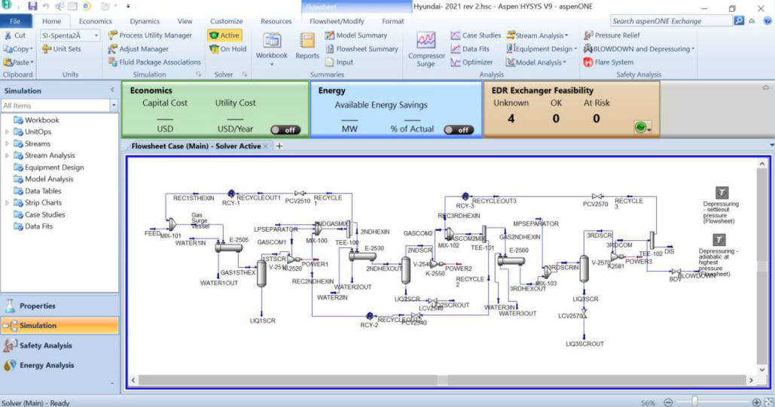This screenshot has width=775, height=407.
Task: Open the Optimizer analysis tool
Action: (x=472, y=62)
